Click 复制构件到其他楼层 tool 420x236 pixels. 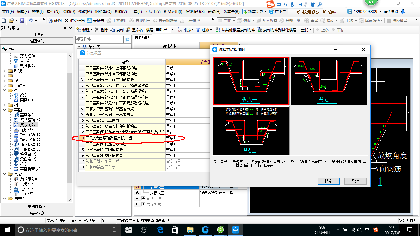click(x=277, y=30)
